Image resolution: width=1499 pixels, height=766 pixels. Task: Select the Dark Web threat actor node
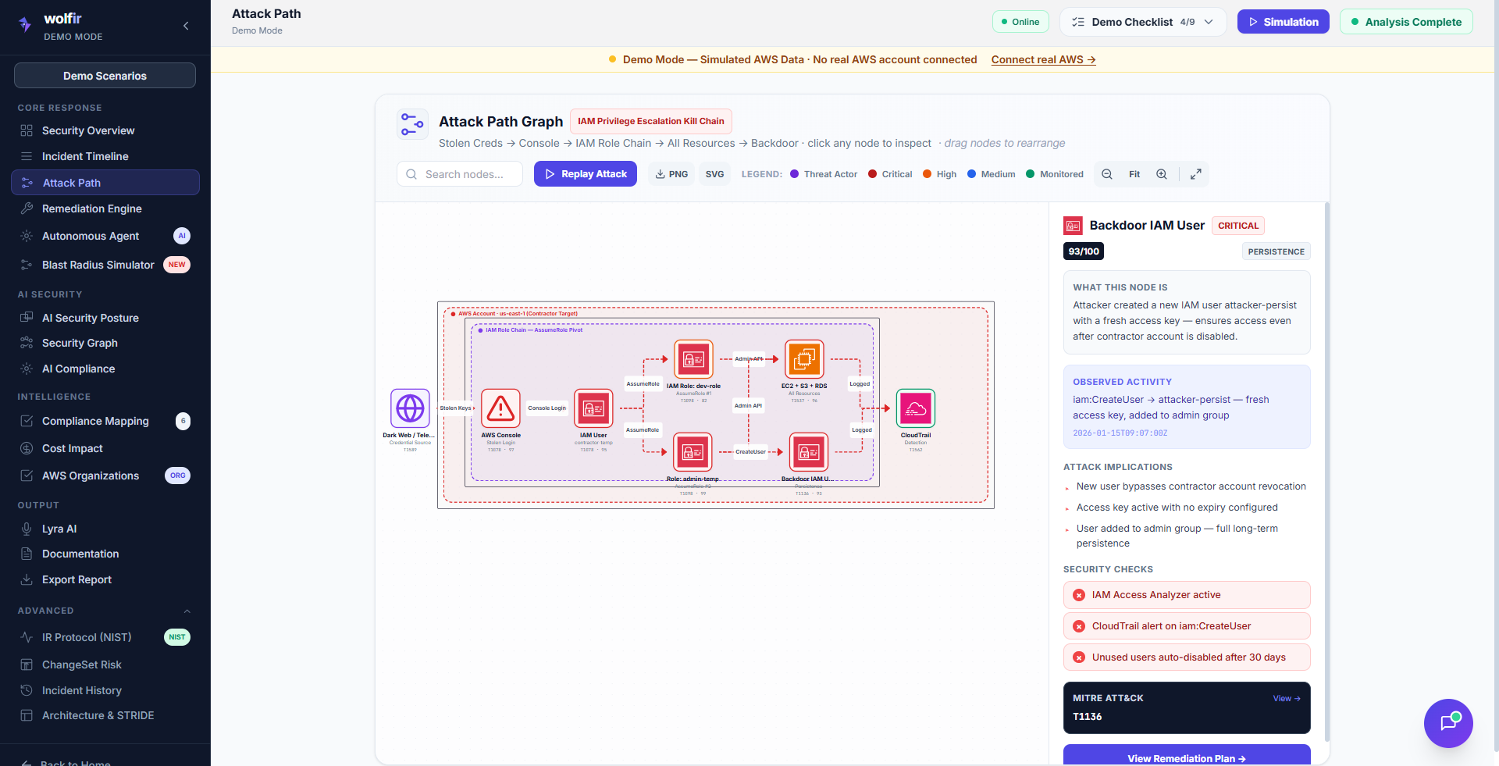pyautogui.click(x=410, y=408)
